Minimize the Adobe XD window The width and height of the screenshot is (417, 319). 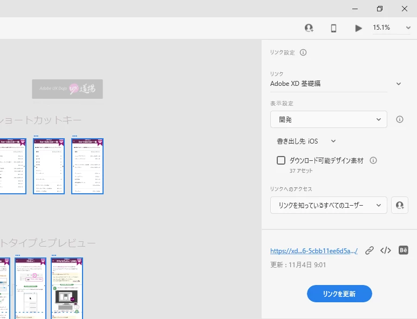pos(355,9)
